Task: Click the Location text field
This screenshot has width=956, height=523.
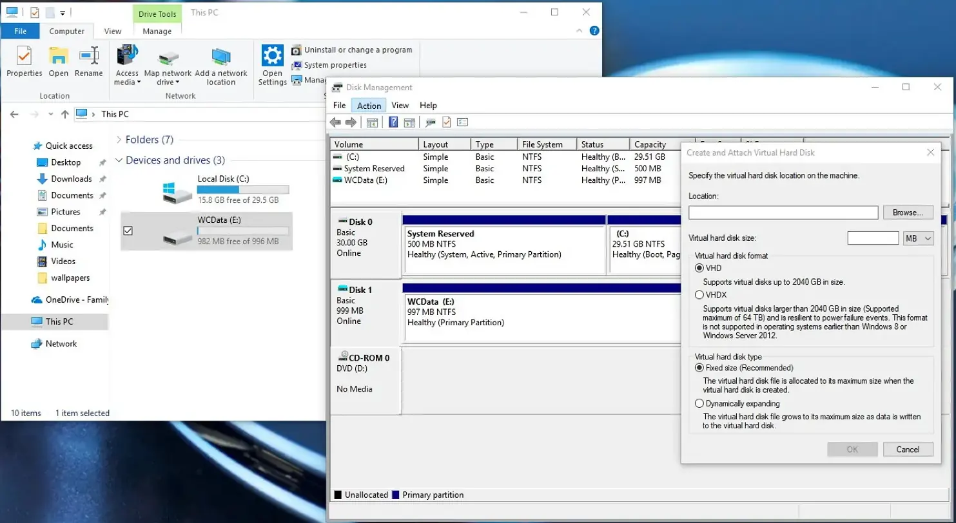Action: click(x=783, y=213)
